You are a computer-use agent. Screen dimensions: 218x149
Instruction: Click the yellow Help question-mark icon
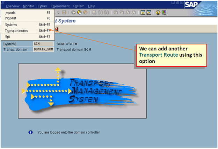(158, 13)
